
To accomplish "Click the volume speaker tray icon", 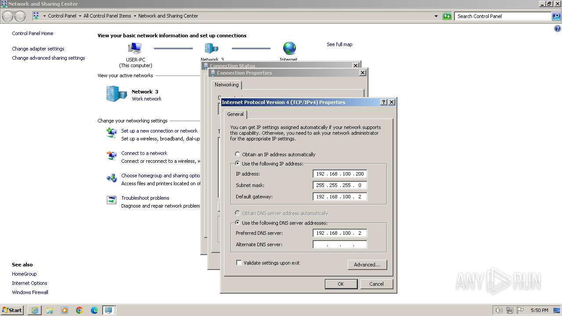I will click(x=499, y=310).
